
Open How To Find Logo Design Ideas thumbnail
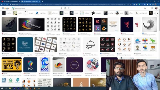(12, 65)
